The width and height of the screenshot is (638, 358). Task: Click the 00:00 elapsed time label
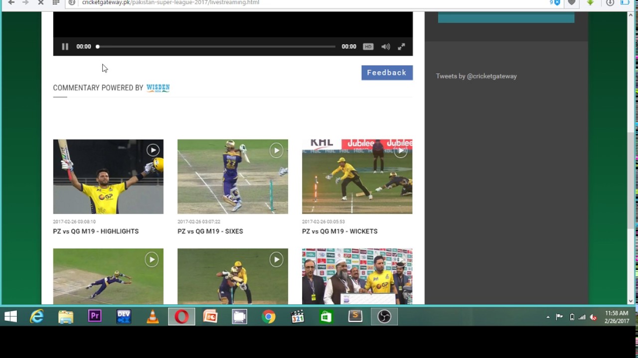click(84, 46)
